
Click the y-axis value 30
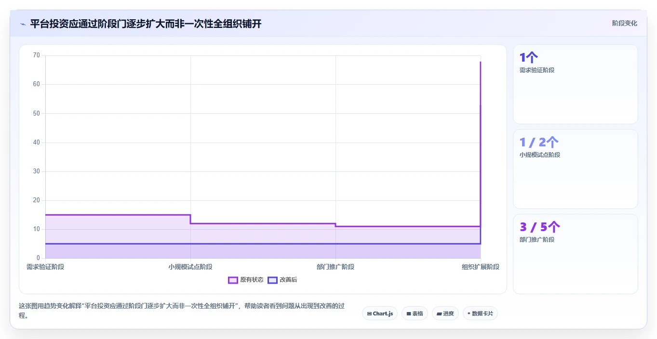pyautogui.click(x=36, y=171)
